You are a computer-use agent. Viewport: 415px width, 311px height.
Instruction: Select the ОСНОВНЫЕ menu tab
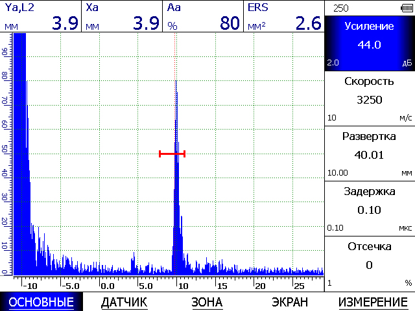41,302
